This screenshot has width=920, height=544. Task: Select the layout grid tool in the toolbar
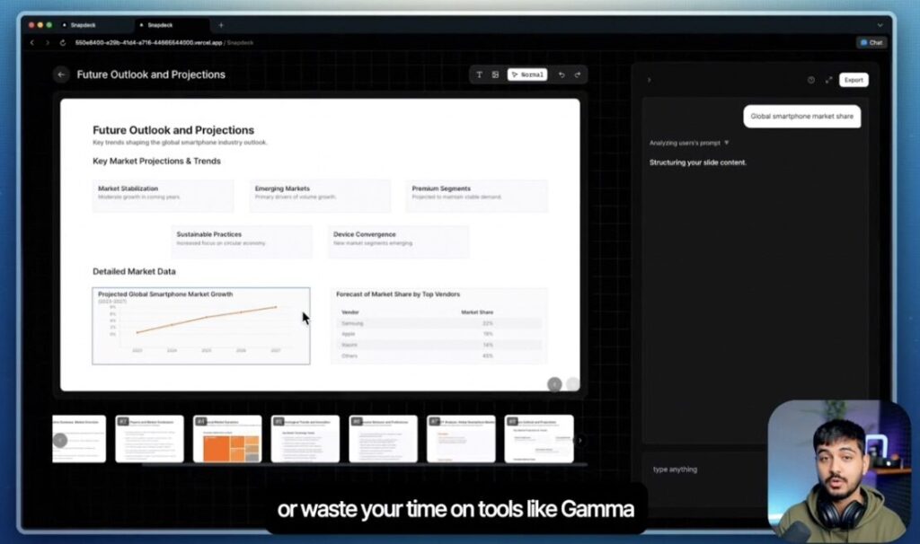(495, 75)
